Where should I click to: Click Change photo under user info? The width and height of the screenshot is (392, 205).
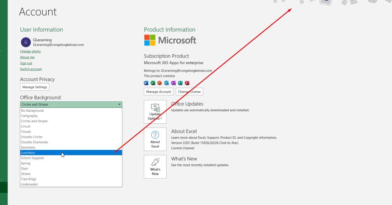pos(30,51)
